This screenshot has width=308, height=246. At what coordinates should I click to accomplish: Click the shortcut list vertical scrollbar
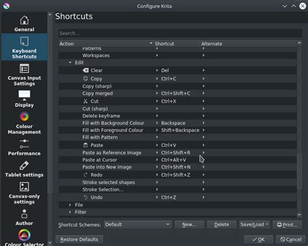coord(300,171)
